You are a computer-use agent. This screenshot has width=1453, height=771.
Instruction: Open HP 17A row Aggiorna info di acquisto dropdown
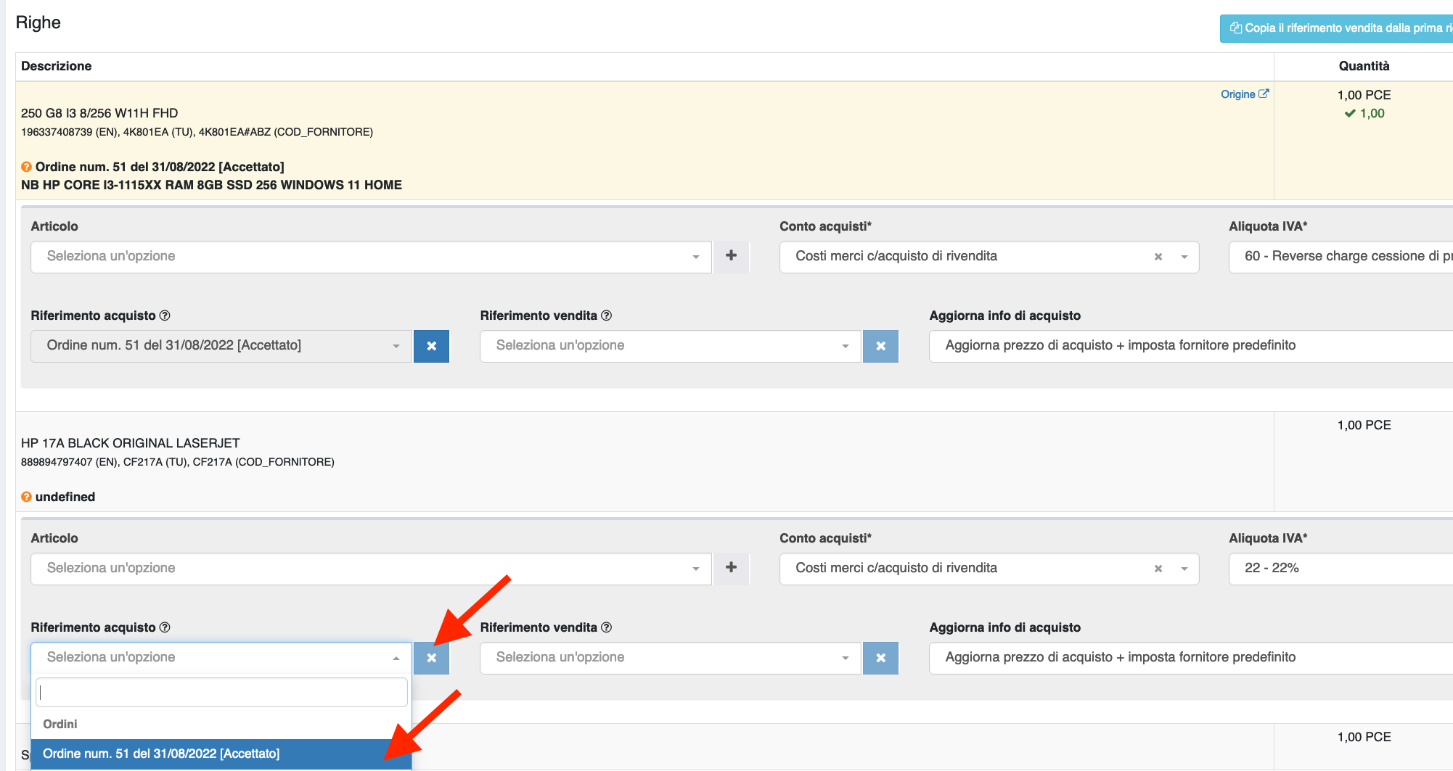pyautogui.click(x=1191, y=658)
